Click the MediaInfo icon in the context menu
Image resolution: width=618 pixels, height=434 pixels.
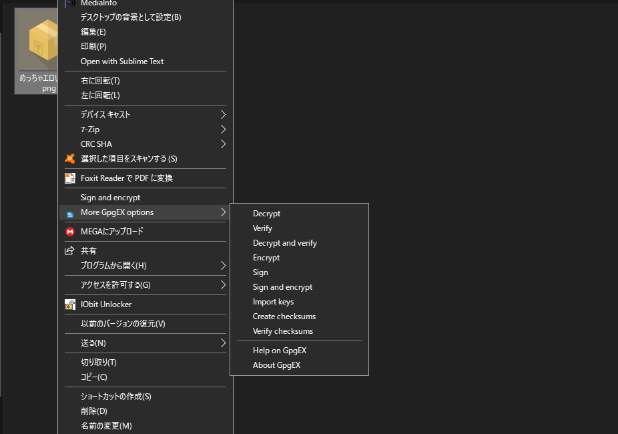coord(69,3)
